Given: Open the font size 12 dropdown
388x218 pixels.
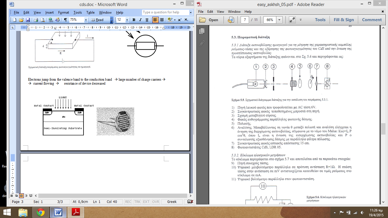Looking at the screenshot, I should pos(127,20).
